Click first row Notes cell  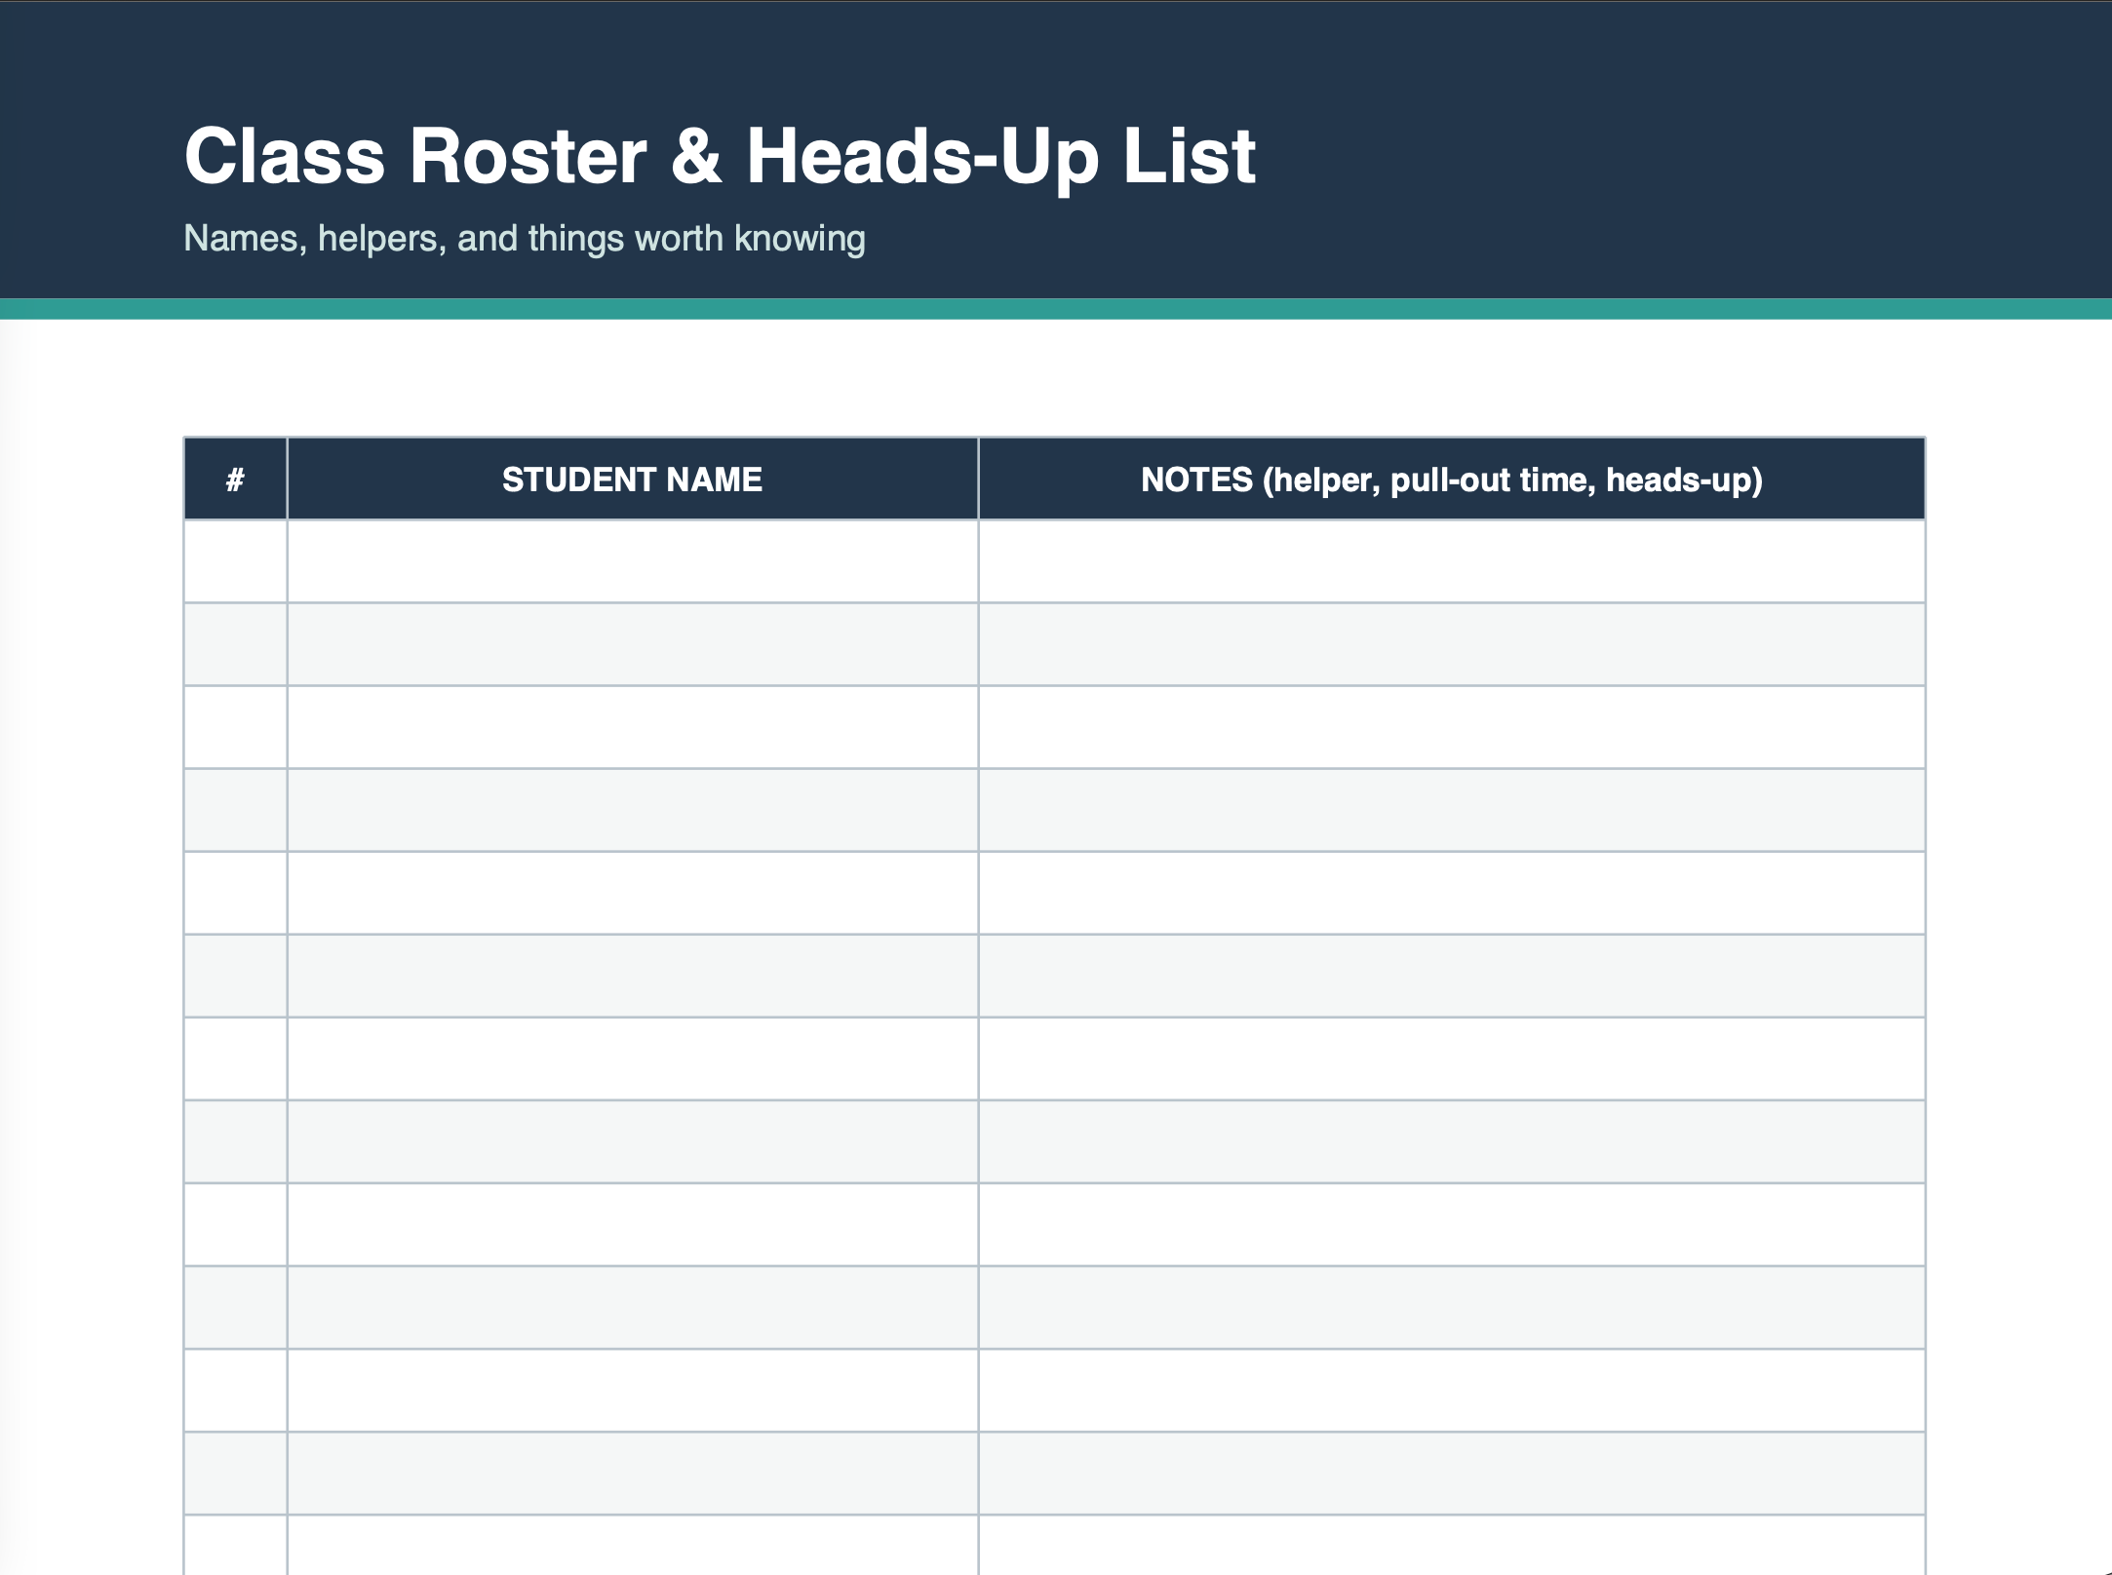[1452, 561]
